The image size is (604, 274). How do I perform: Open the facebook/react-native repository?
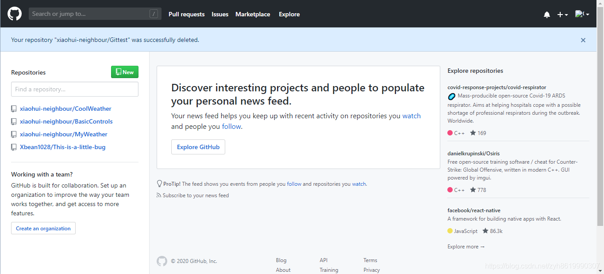(474, 210)
